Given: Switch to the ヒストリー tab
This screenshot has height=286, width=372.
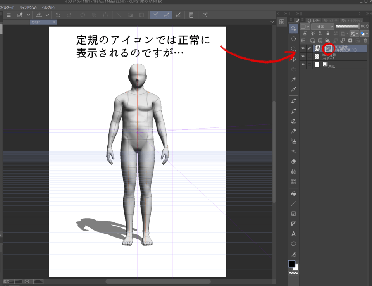Looking at the screenshot, I should [331, 21].
